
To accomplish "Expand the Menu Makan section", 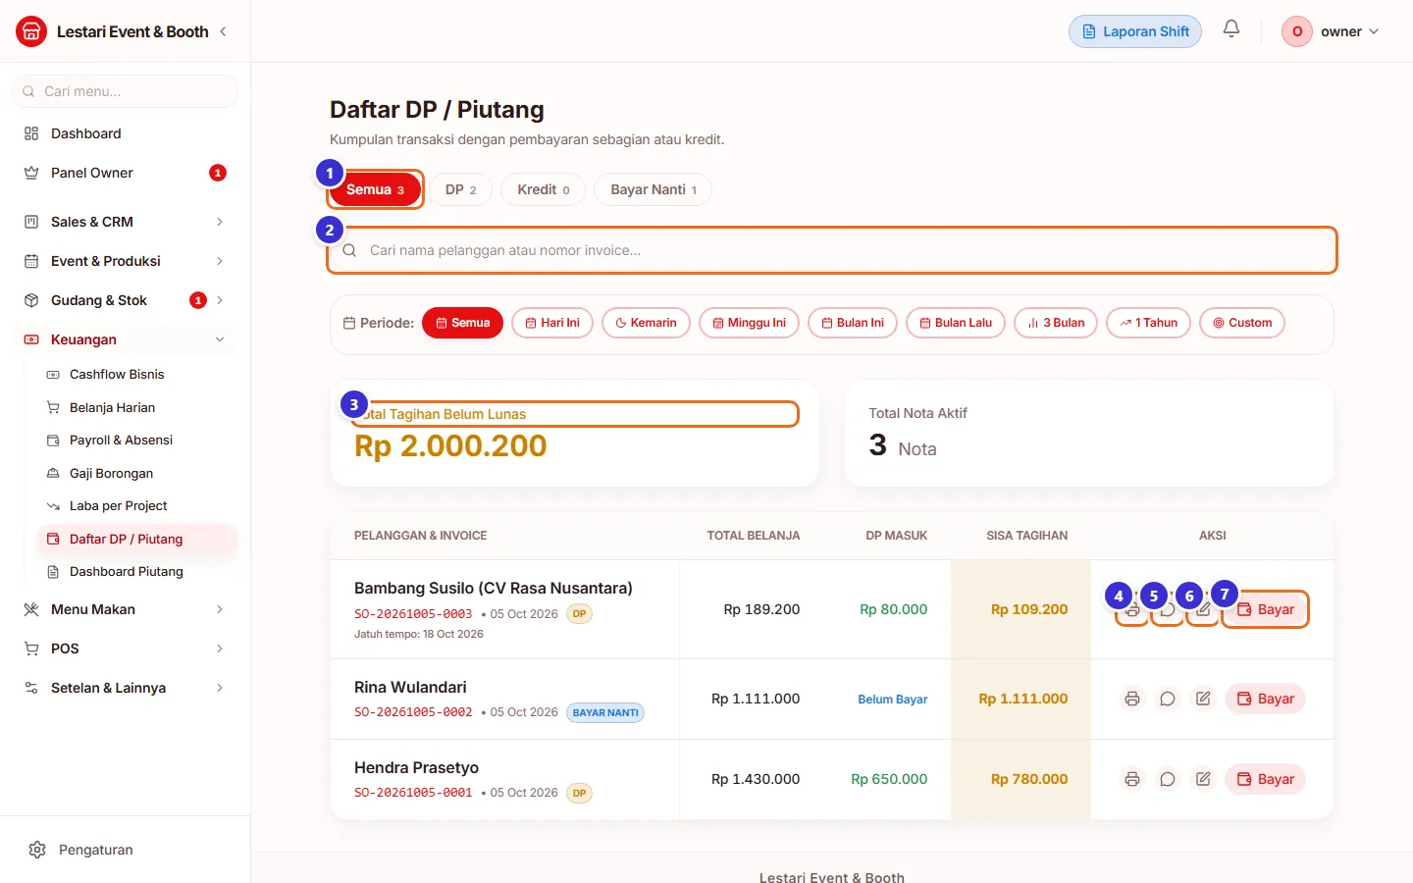I will coord(125,609).
